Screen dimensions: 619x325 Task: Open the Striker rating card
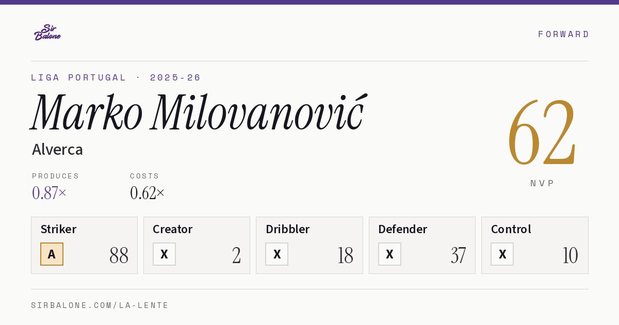tap(84, 245)
